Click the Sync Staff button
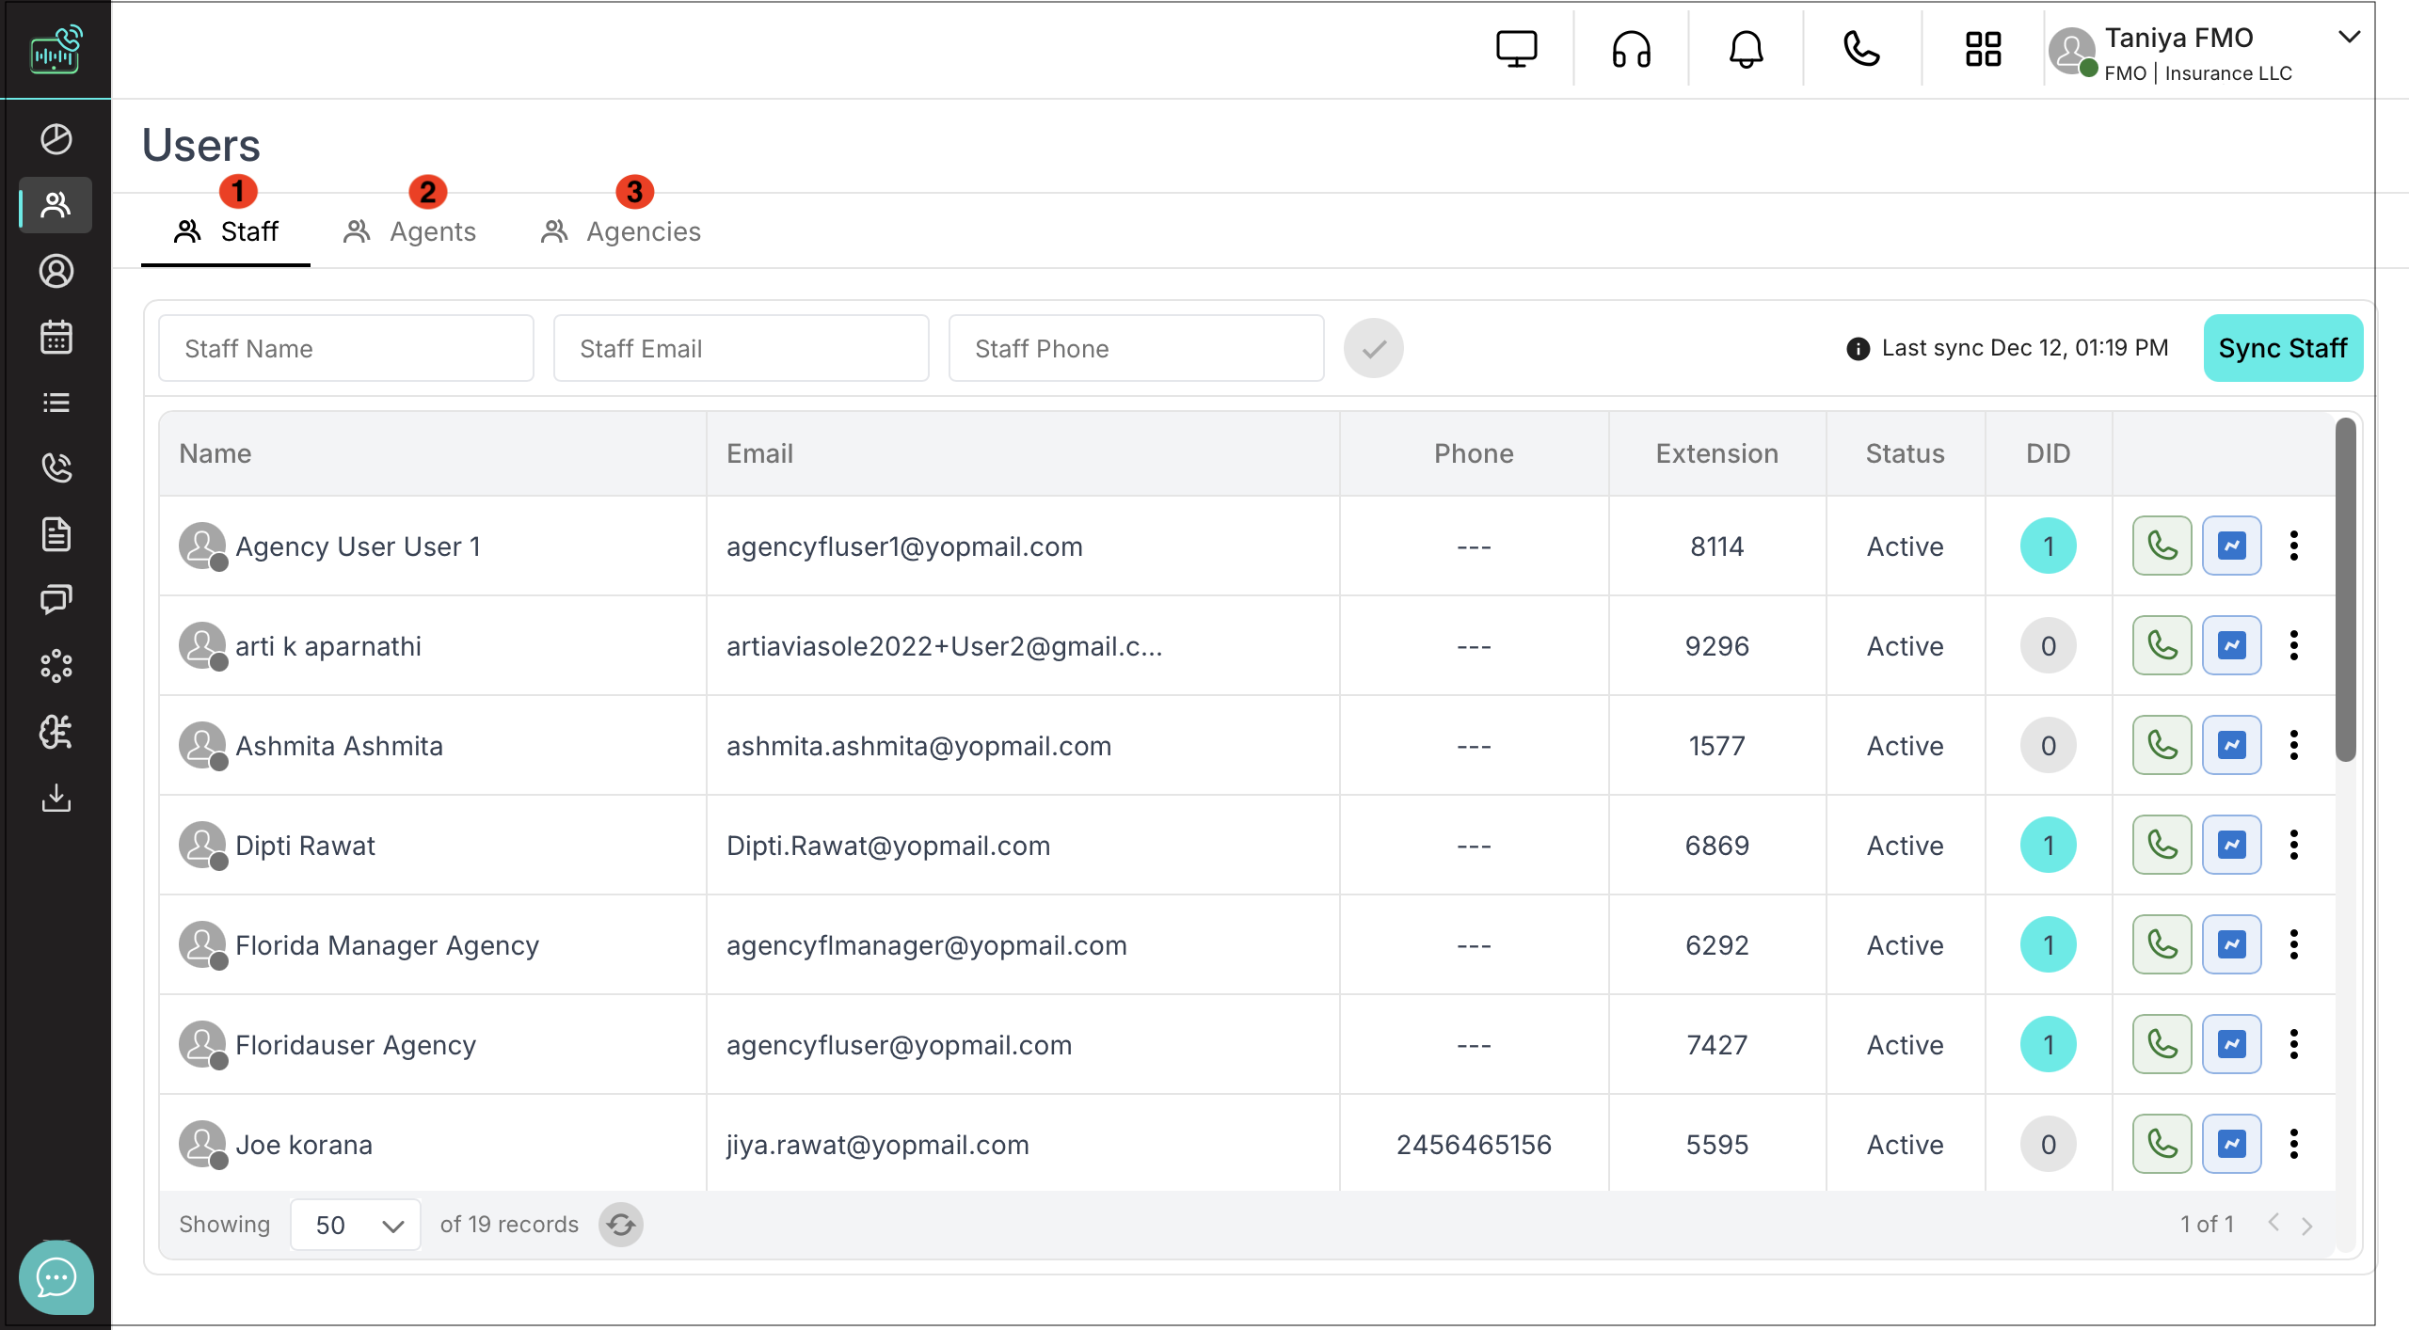The width and height of the screenshot is (2409, 1330). (x=2282, y=348)
